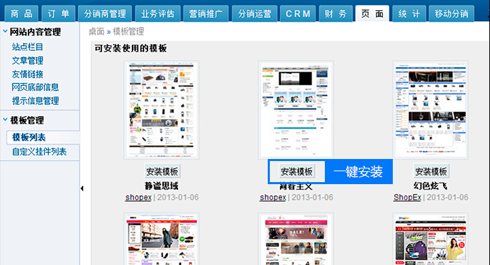Open the 幻色炫飞 template preview thumbnail
The image size is (490, 265).
(430, 110)
